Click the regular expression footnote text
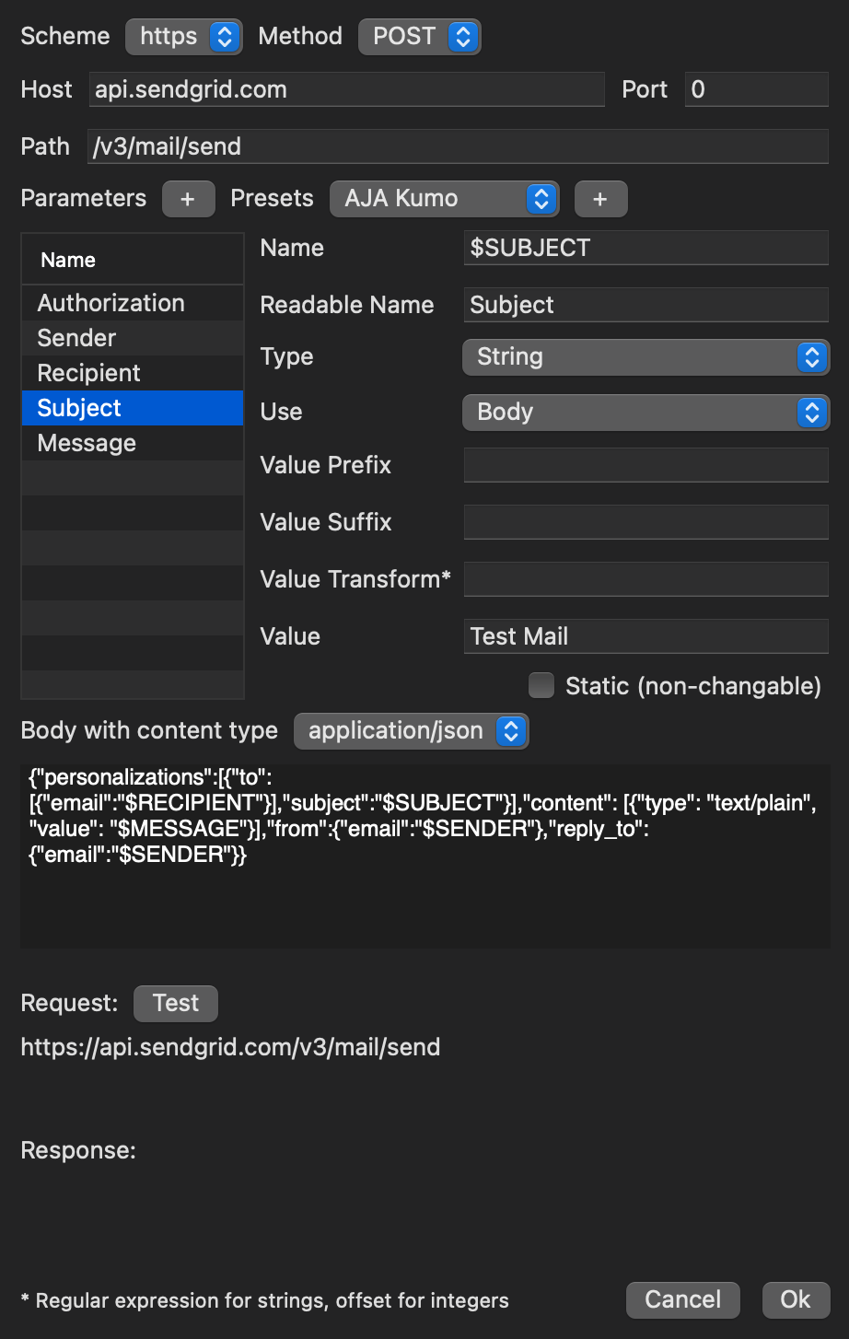This screenshot has height=1339, width=849. [x=265, y=1300]
